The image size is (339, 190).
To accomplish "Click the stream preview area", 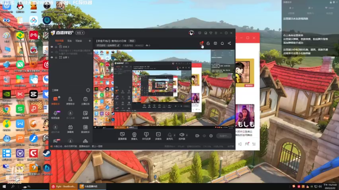I will point(164,89).
